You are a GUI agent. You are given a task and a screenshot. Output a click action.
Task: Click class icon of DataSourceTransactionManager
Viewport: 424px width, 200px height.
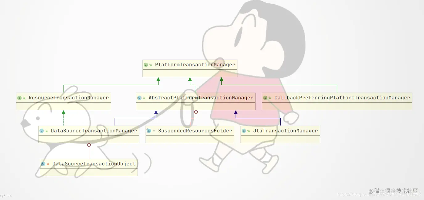click(42, 131)
